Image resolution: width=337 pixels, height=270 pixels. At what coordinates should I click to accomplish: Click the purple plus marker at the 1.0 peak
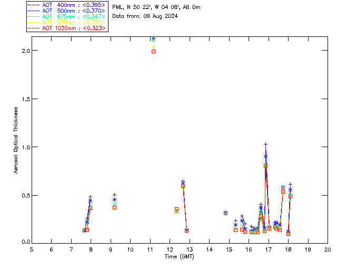pyautogui.click(x=265, y=144)
